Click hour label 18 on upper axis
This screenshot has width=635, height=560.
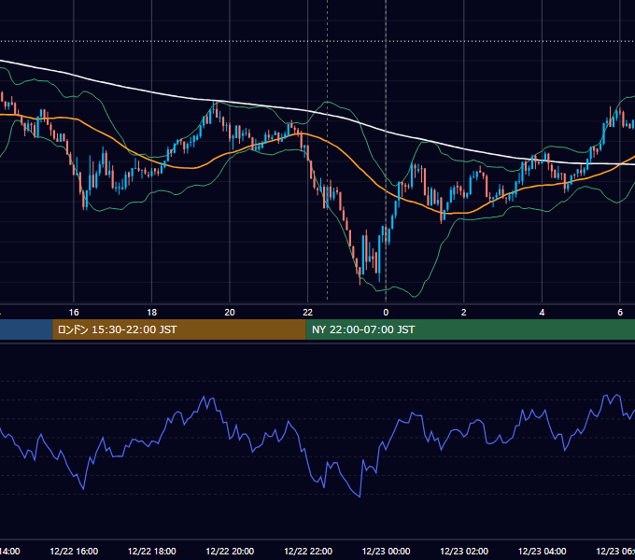pos(152,313)
